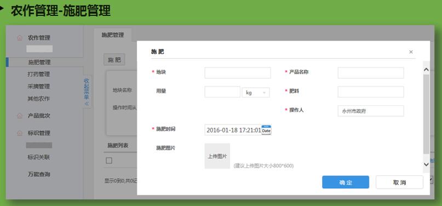Close the 施肥 dialog with the X

click(x=411, y=52)
